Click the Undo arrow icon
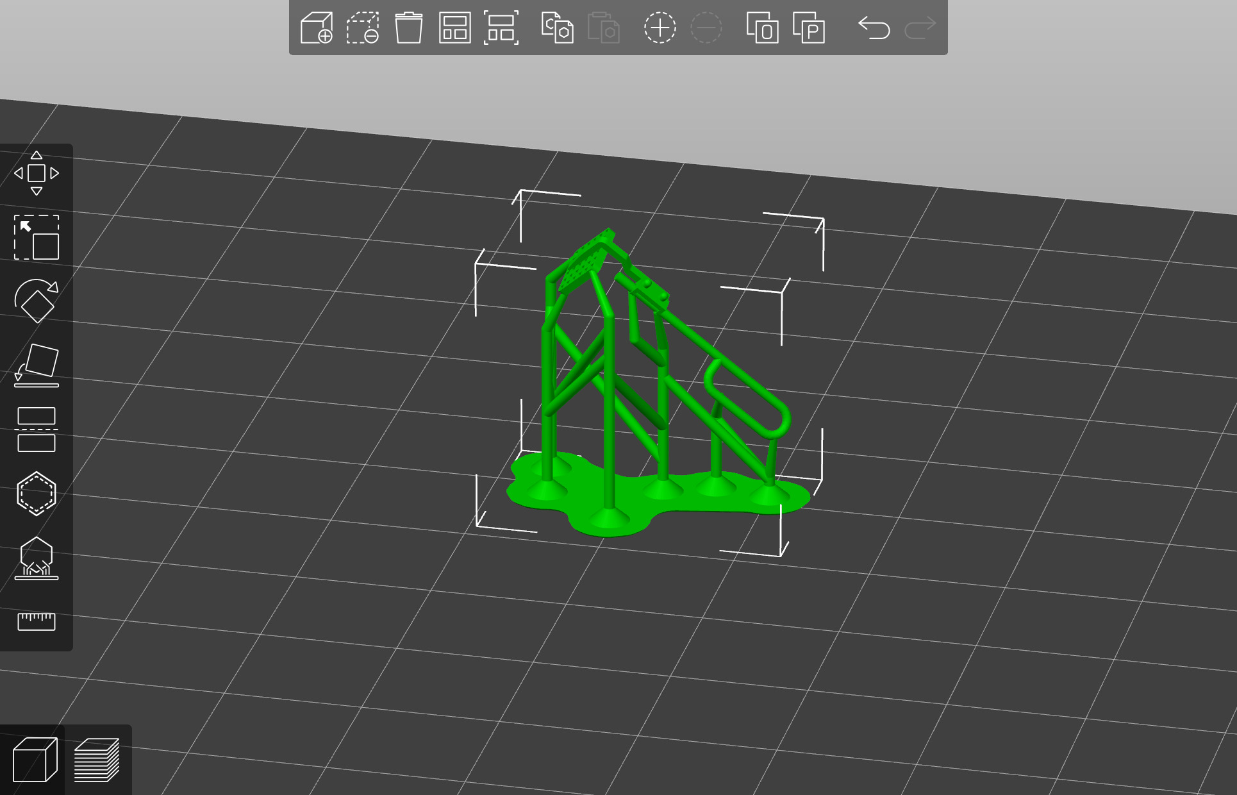 [x=874, y=28]
